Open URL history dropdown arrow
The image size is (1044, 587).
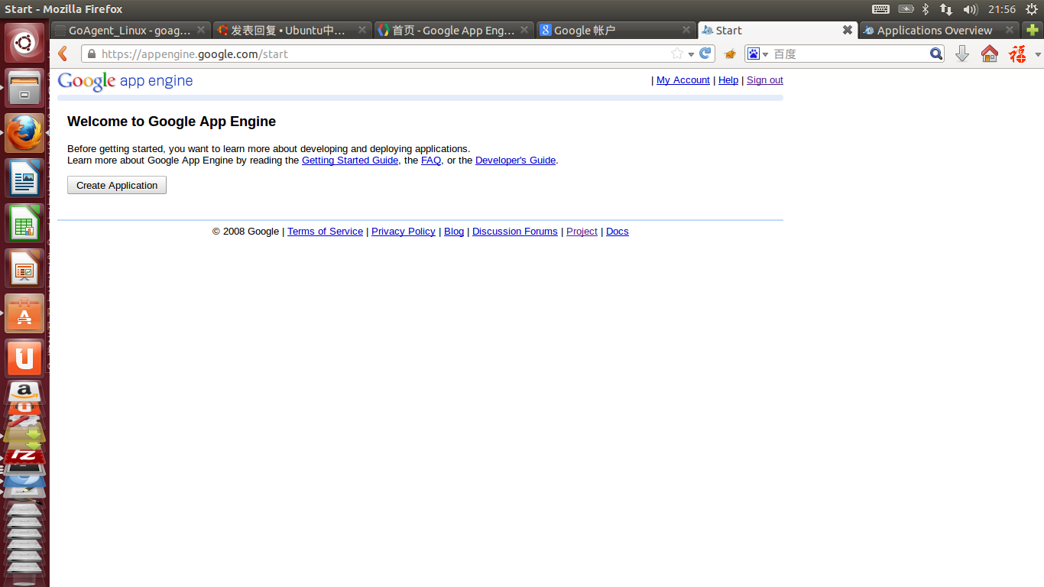coord(691,54)
